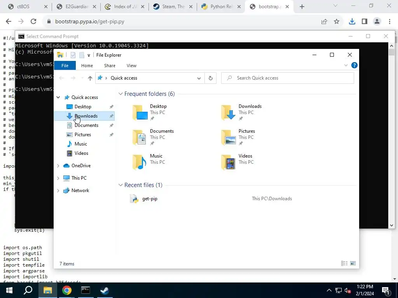398x298 pixels.
Task: Open Chrome downloads icon
Action: pyautogui.click(x=352, y=22)
